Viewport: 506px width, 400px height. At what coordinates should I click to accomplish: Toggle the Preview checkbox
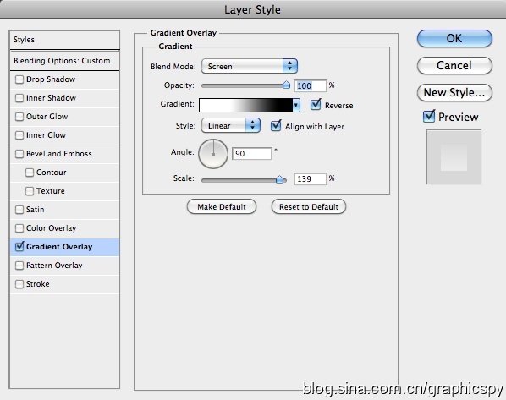(x=429, y=116)
